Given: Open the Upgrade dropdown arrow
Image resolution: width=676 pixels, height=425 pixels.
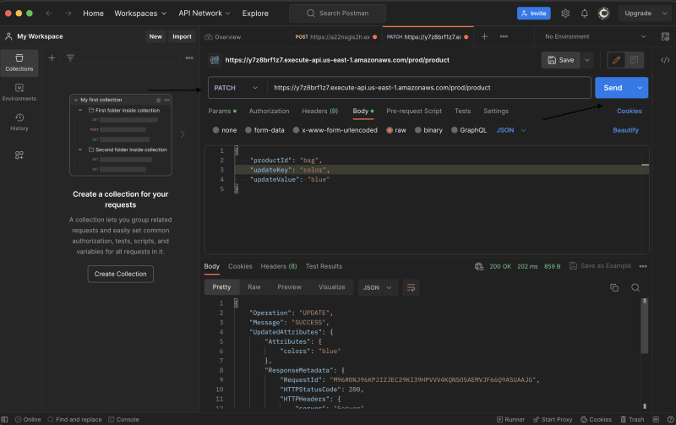Looking at the screenshot, I should 664,14.
